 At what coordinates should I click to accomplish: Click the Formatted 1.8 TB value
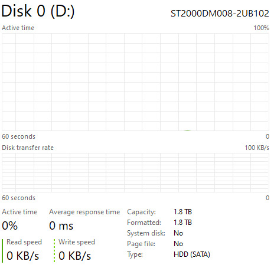pyautogui.click(x=182, y=223)
